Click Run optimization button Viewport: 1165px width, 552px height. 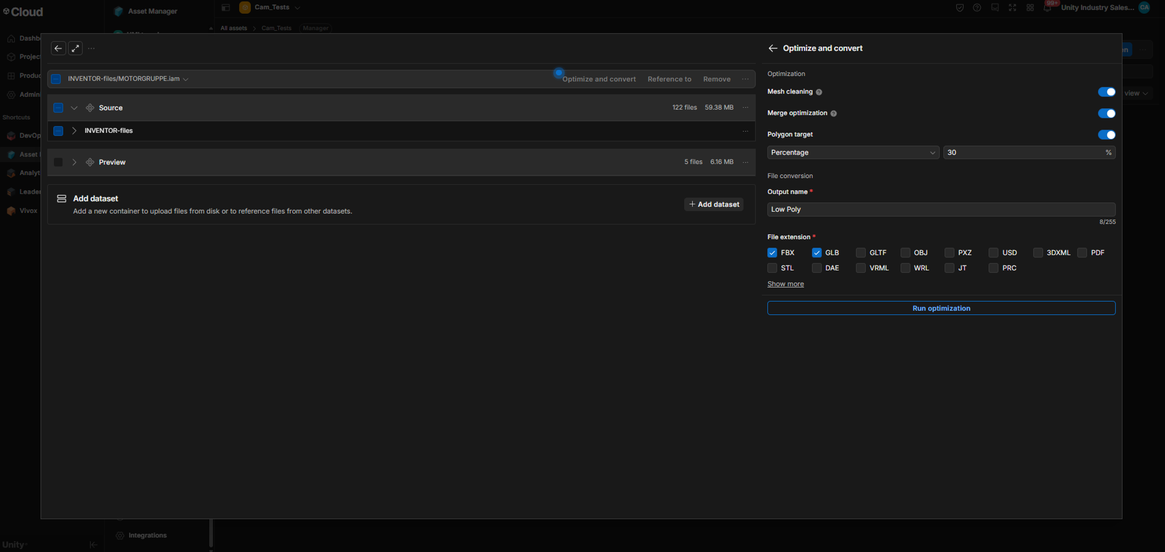941,308
